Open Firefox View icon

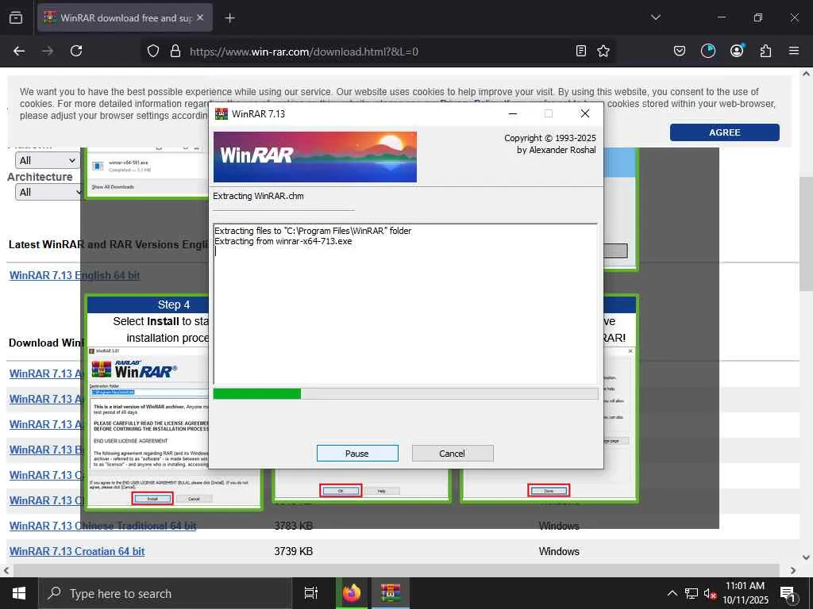coord(16,17)
